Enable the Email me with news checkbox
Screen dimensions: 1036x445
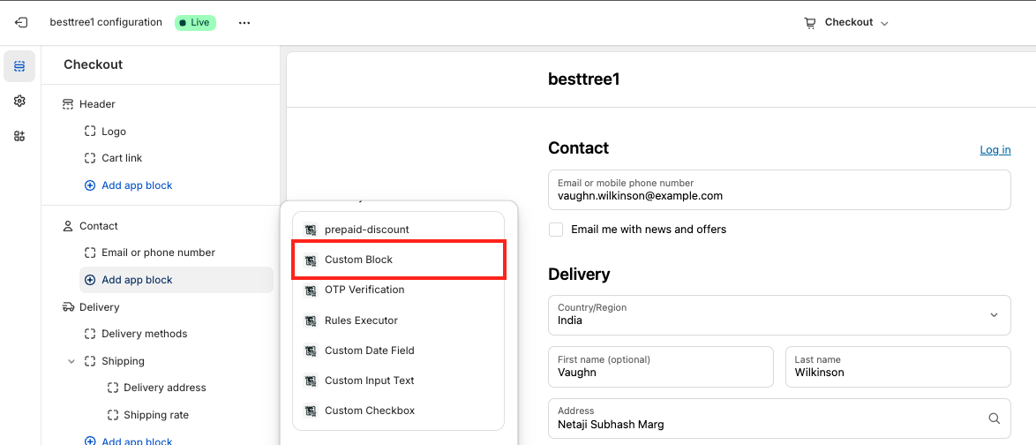[x=556, y=230]
